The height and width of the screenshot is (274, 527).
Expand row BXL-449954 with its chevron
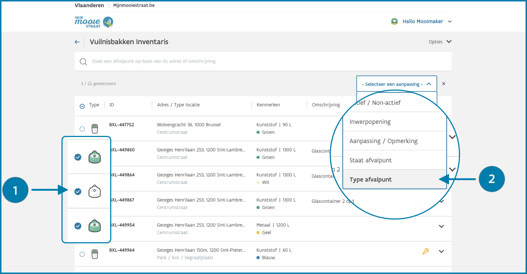(x=441, y=226)
